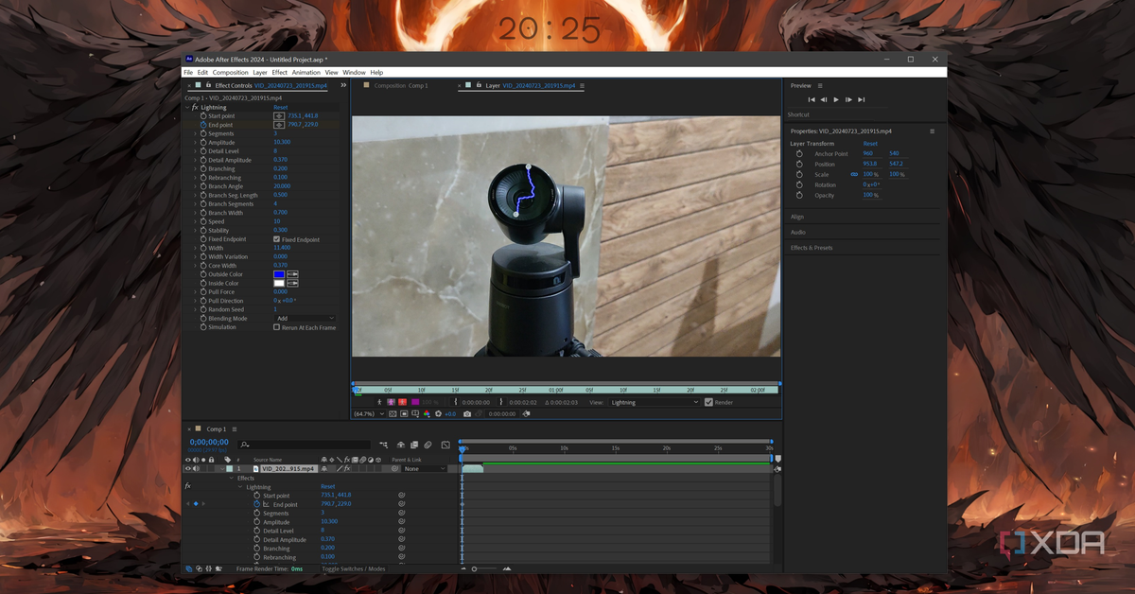
Task: Click Reset for the Lightning effect
Action: [x=280, y=107]
